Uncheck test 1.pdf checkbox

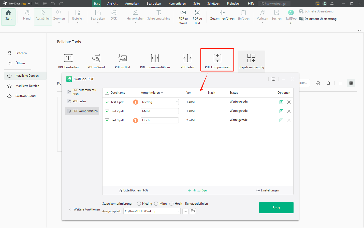tap(107, 102)
